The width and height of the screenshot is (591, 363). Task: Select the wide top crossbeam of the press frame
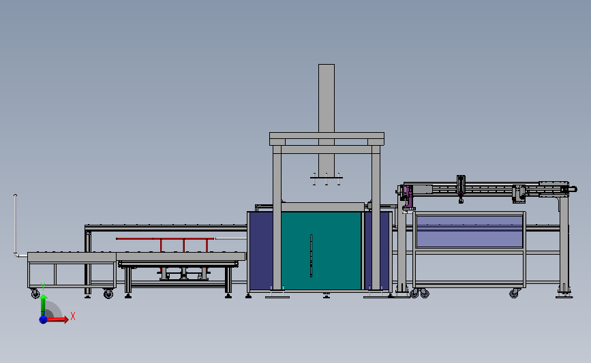coord(327,136)
